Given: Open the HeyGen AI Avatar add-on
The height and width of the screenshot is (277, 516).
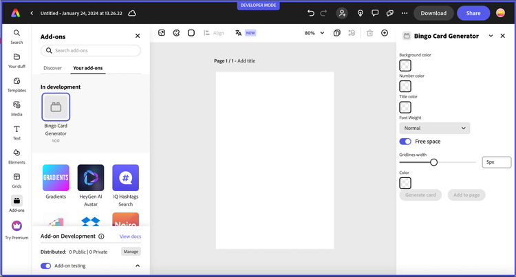Looking at the screenshot, I should tap(91, 177).
